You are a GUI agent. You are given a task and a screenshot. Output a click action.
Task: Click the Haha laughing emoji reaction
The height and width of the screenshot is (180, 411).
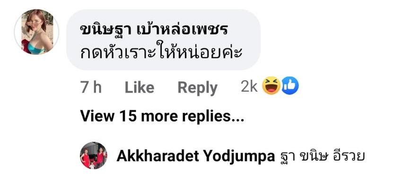[271, 86]
